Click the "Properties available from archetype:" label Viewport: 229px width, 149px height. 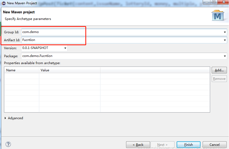point(32,63)
